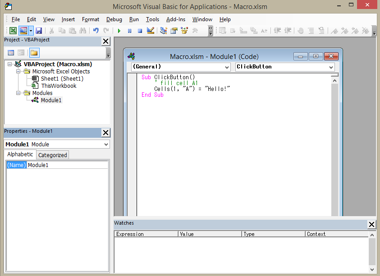
Task: Click the Complete Word icon
Action: [x=264, y=31]
